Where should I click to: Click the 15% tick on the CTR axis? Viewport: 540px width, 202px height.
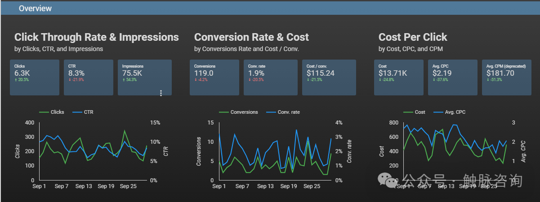155,122
